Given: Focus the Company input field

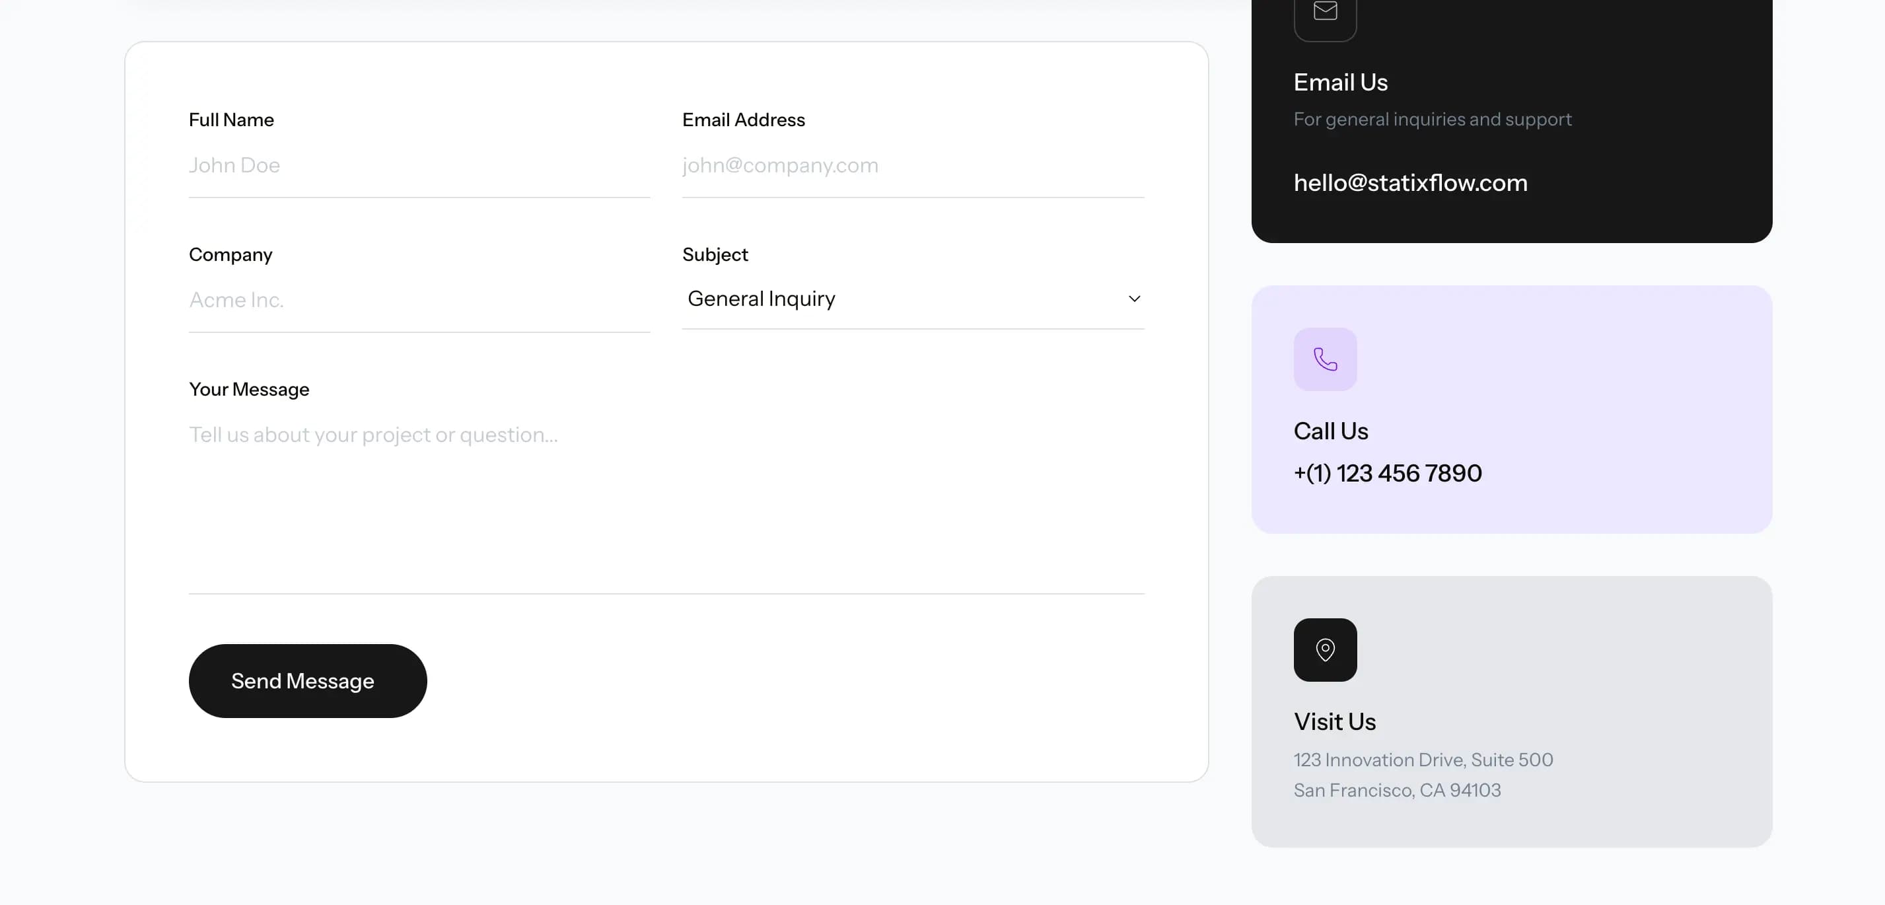Looking at the screenshot, I should tap(419, 301).
